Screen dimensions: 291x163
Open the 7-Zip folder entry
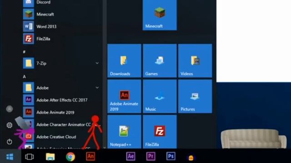[x=62, y=63]
